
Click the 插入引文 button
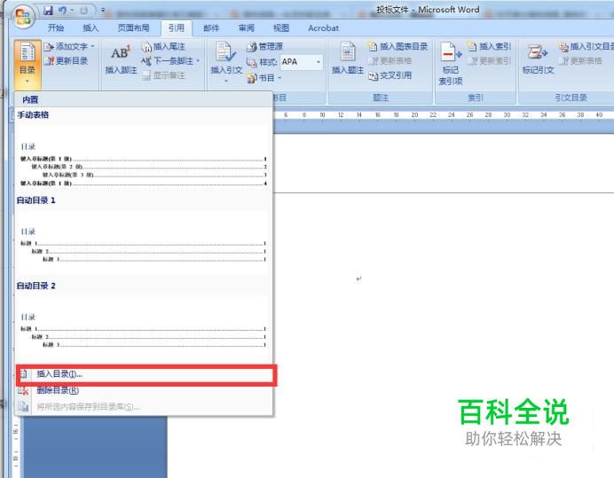click(x=226, y=62)
